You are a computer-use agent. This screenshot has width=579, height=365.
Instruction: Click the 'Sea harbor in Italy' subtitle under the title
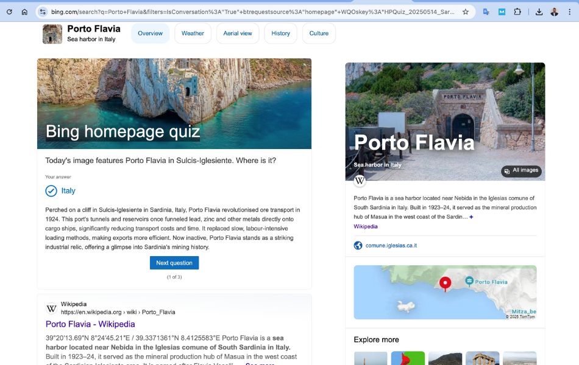click(91, 39)
